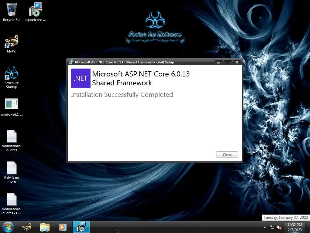The height and width of the screenshot is (233, 310).
Task: Open Windows Explorer from the taskbar
Action: click(45, 227)
